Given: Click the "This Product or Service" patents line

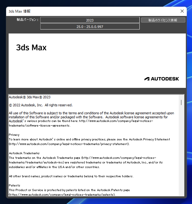Looking at the screenshot, I should (69, 190).
